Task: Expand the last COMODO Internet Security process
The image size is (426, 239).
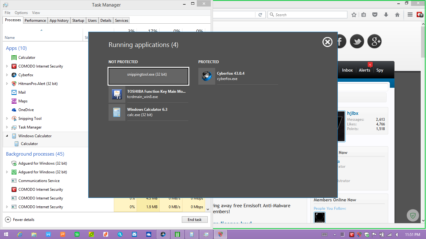Action: click(7, 207)
